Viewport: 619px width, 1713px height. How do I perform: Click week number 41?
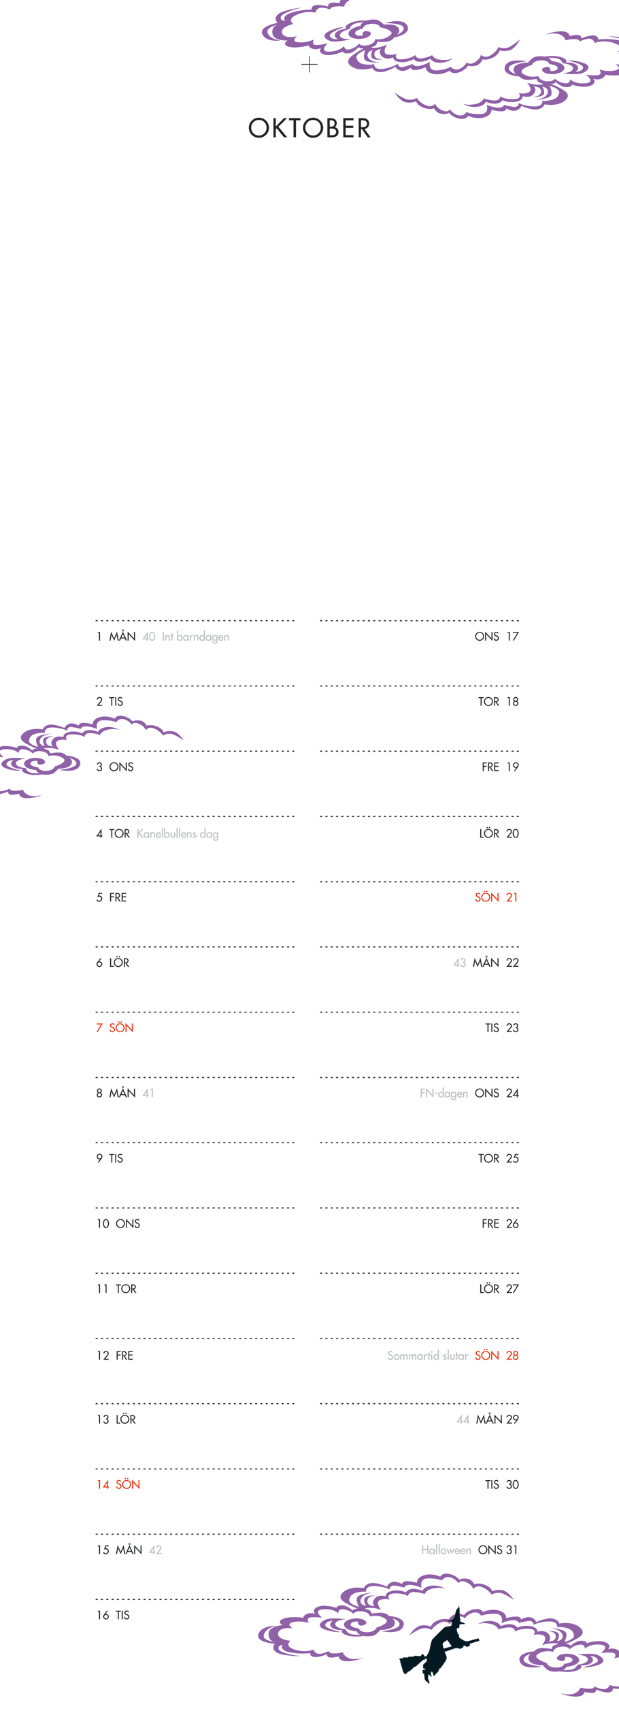(x=148, y=1093)
